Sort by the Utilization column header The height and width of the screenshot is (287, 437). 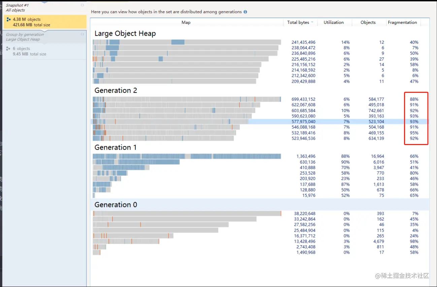click(x=333, y=22)
